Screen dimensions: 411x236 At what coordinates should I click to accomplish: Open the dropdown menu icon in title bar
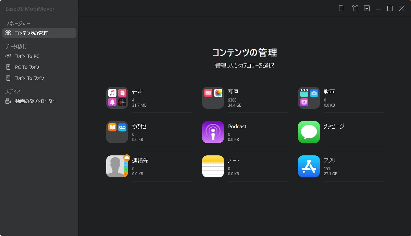pos(367,8)
